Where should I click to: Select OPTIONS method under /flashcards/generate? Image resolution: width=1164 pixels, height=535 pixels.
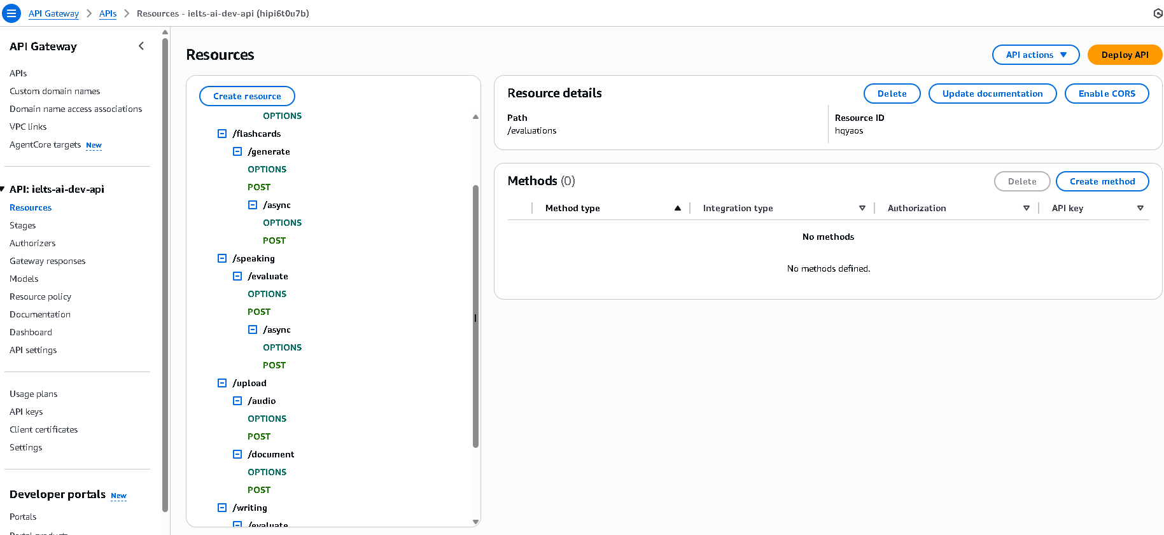coord(267,169)
